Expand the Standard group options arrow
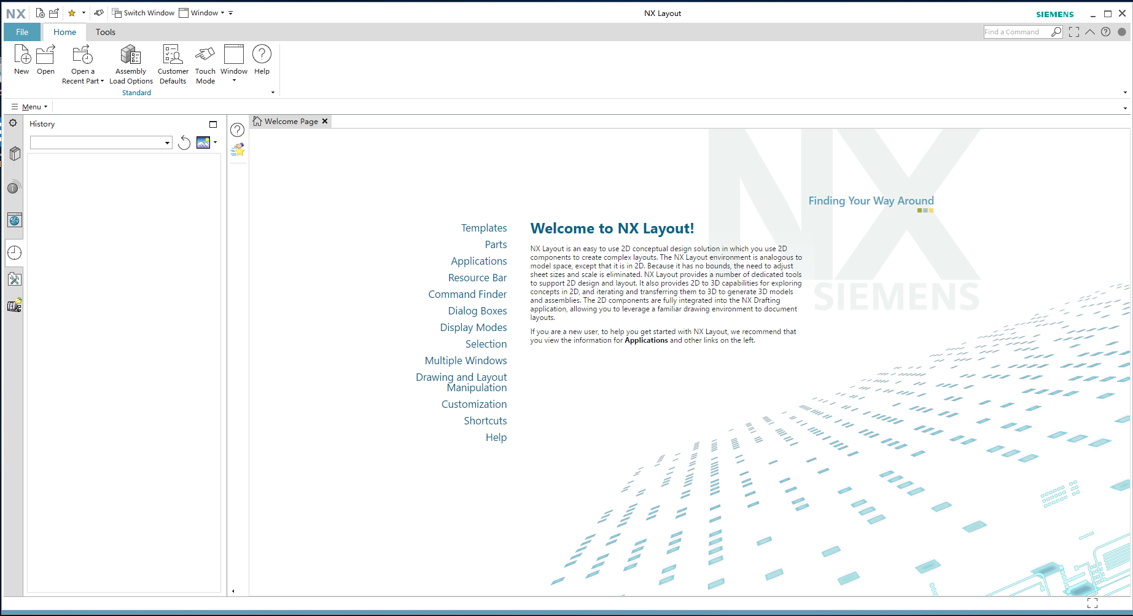Image resolution: width=1133 pixels, height=616 pixels. (273, 93)
